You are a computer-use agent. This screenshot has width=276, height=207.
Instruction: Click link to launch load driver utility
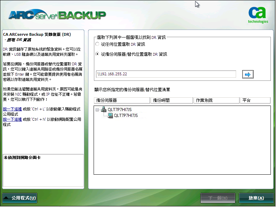(12, 109)
